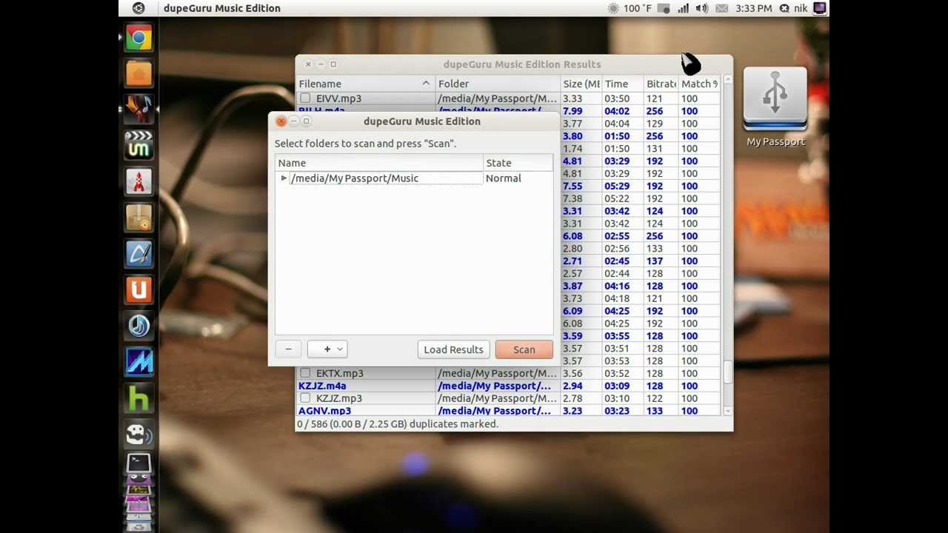
Task: Close the dupeGuru Music Edition folder dialog
Action: [281, 121]
